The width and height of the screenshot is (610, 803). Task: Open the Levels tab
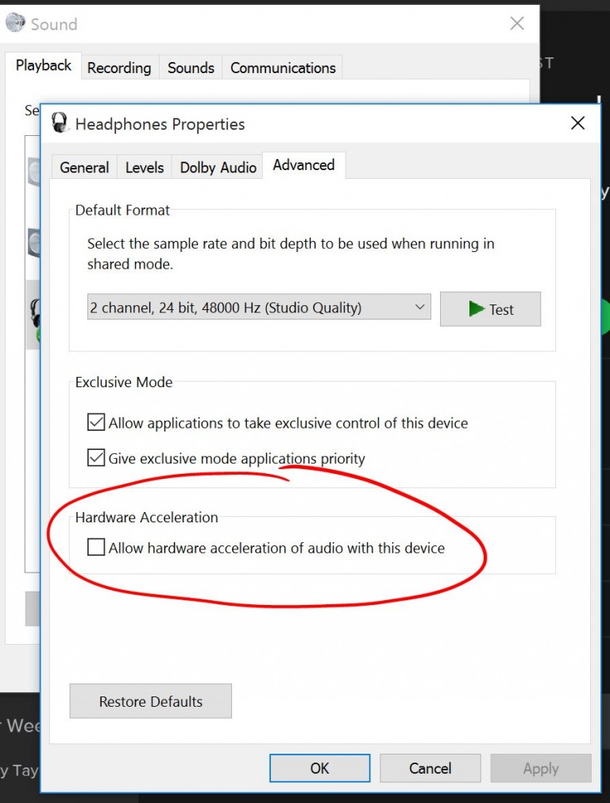tap(144, 167)
